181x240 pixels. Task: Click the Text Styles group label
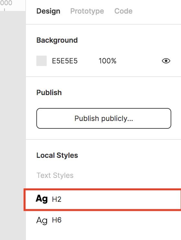click(55, 175)
